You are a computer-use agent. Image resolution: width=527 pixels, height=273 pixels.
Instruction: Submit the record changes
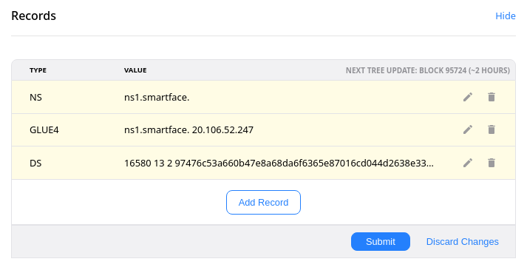[x=381, y=242]
